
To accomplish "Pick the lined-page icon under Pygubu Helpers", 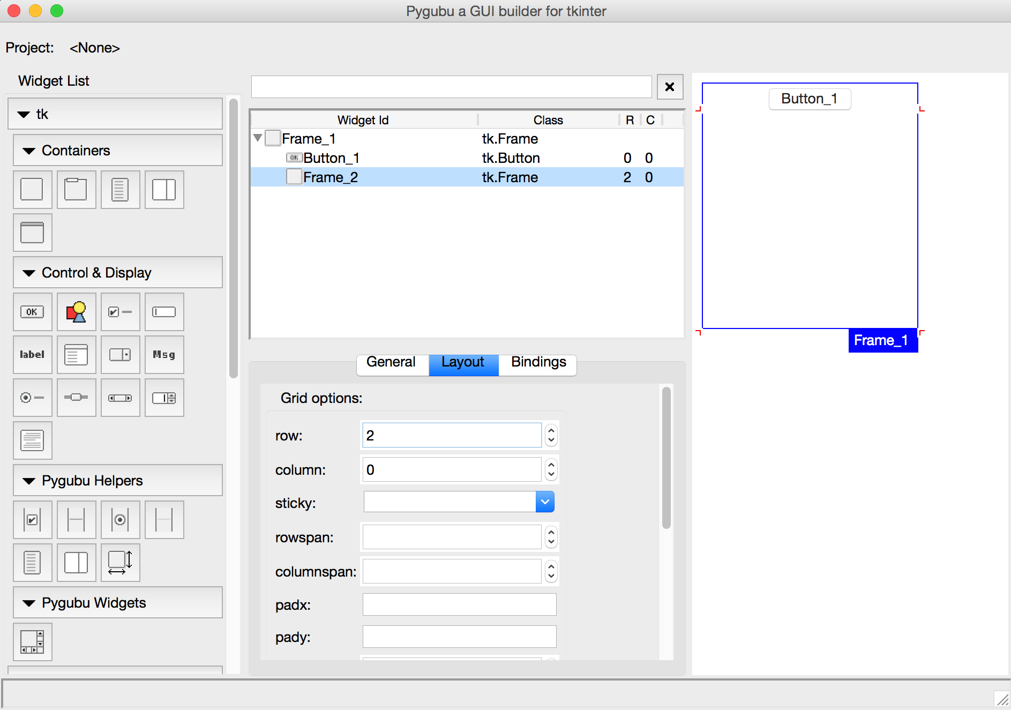I will (x=32, y=563).
